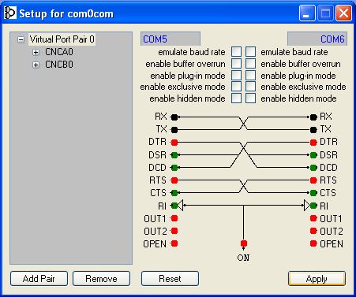
Task: Select Virtual Port Pair 0 in tree
Action: point(62,39)
